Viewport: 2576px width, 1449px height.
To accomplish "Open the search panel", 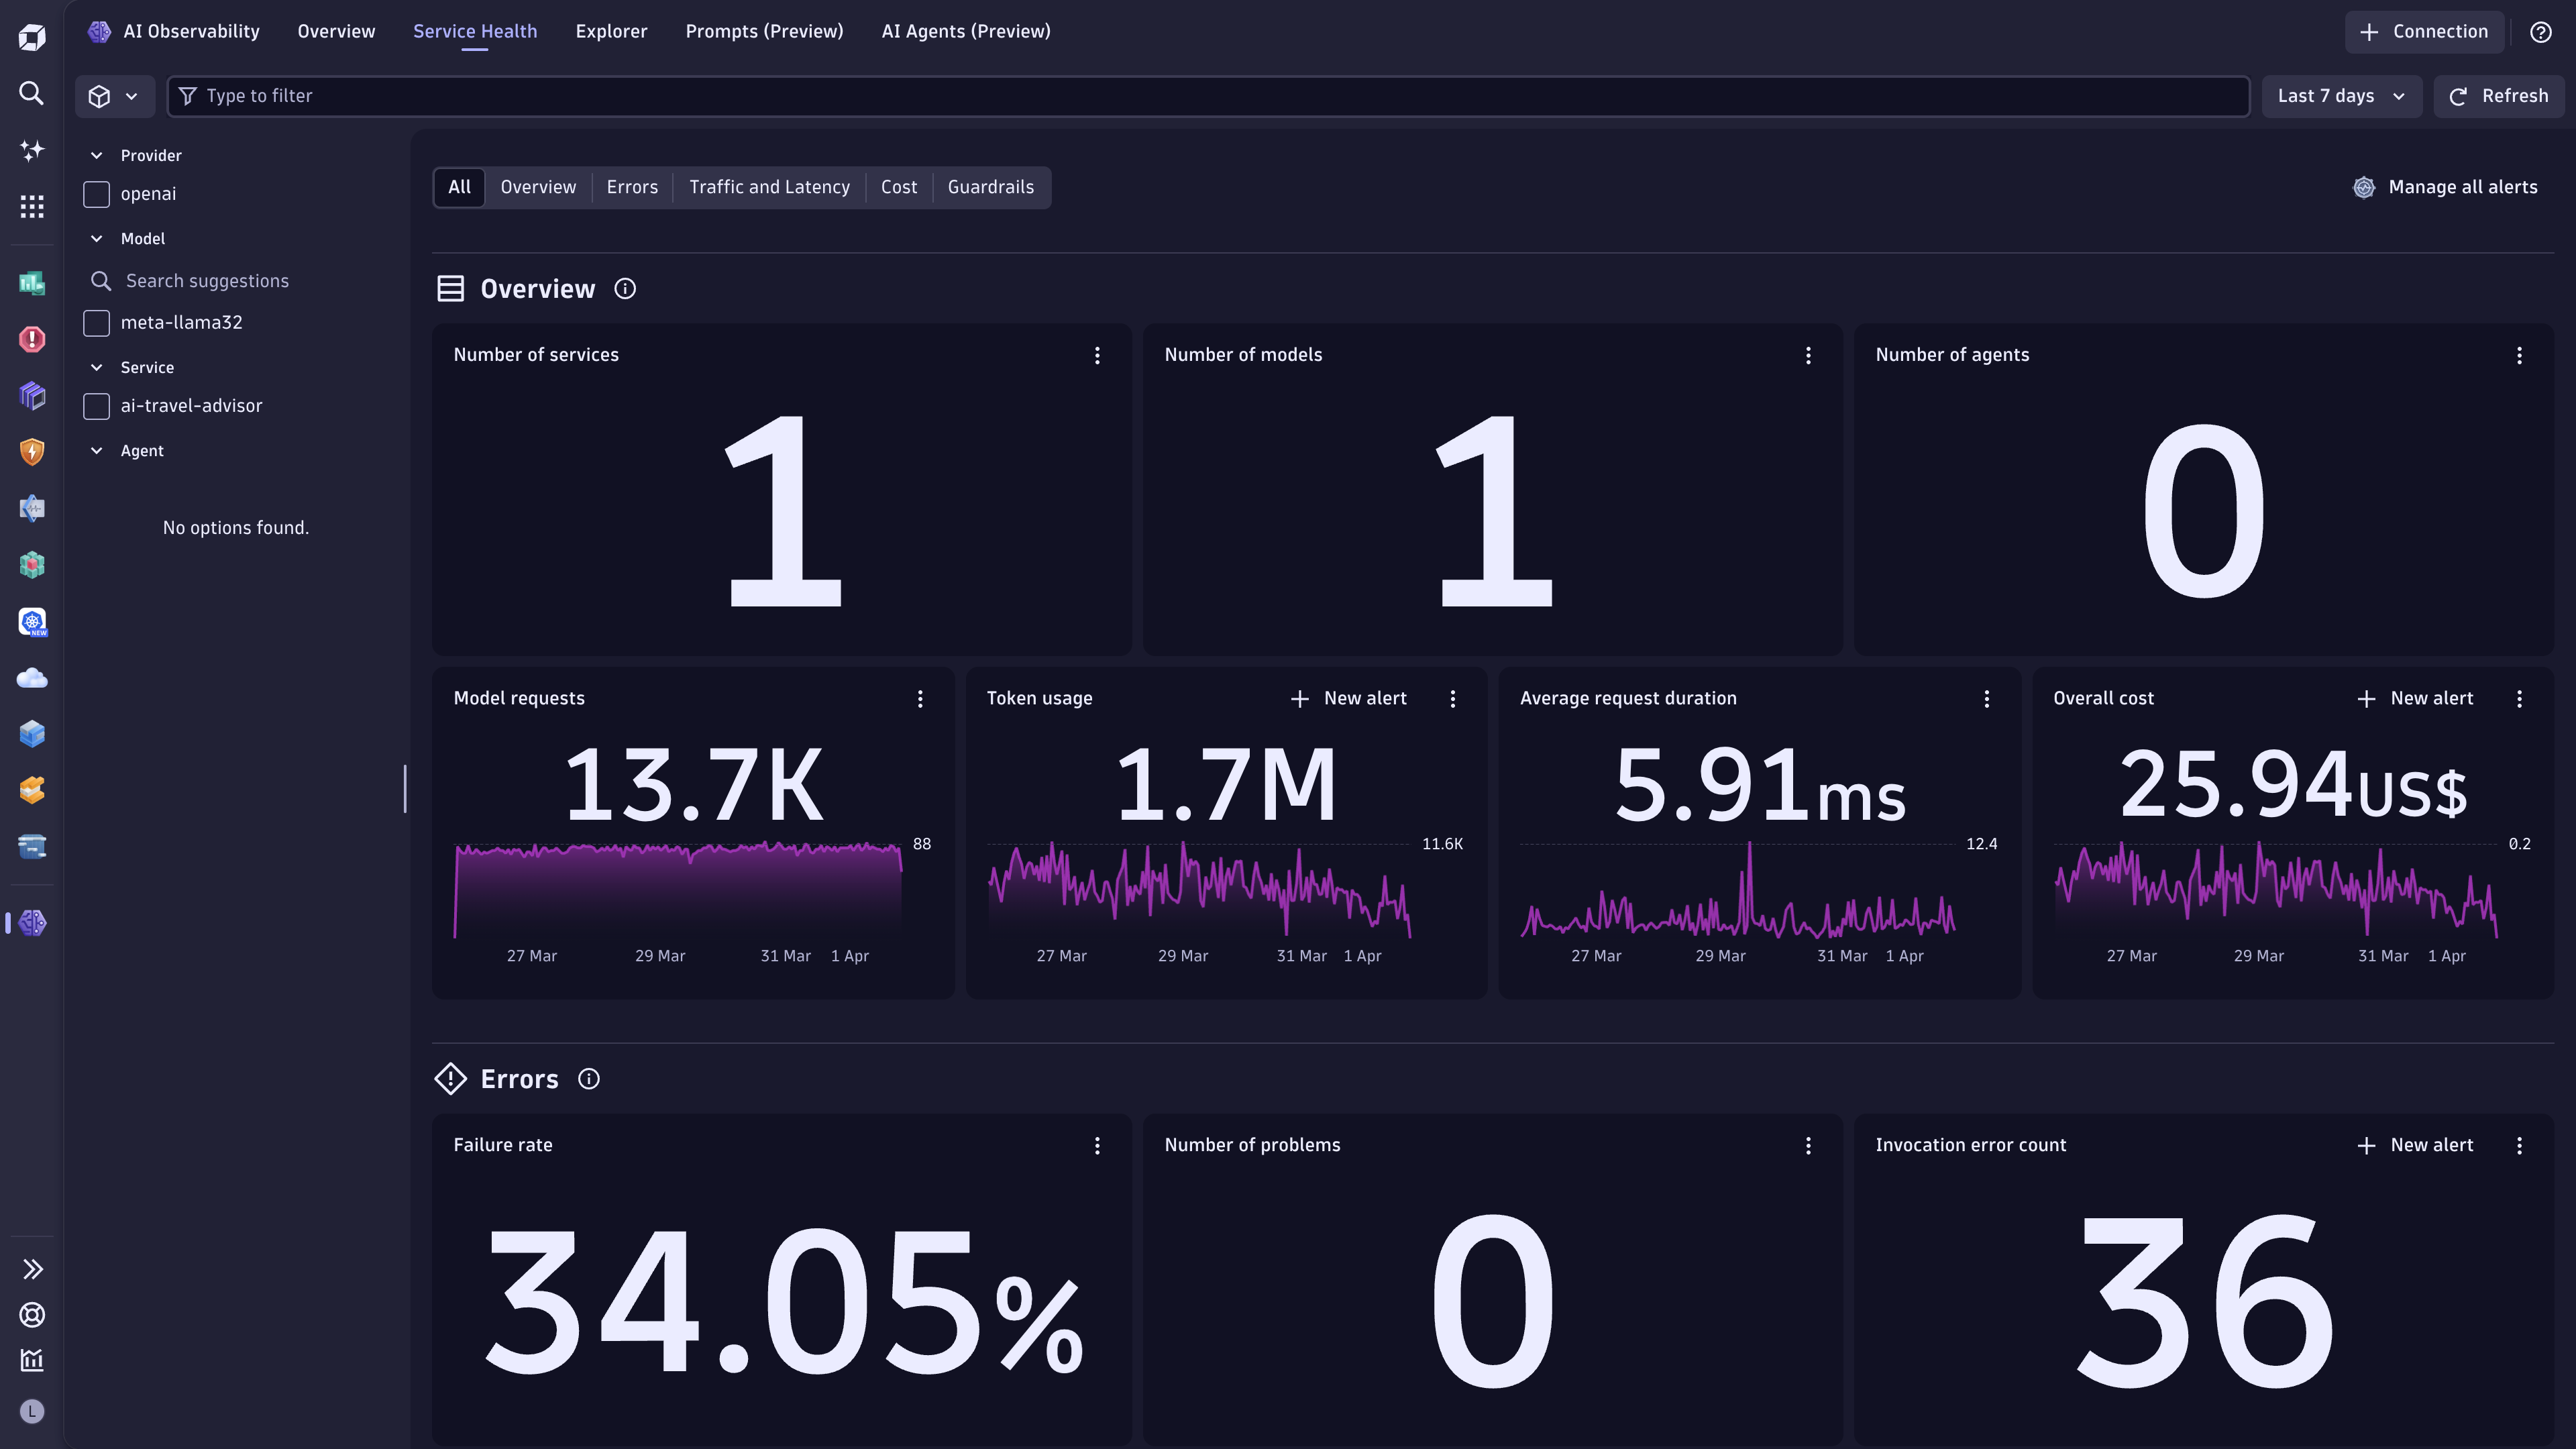I will [31, 93].
